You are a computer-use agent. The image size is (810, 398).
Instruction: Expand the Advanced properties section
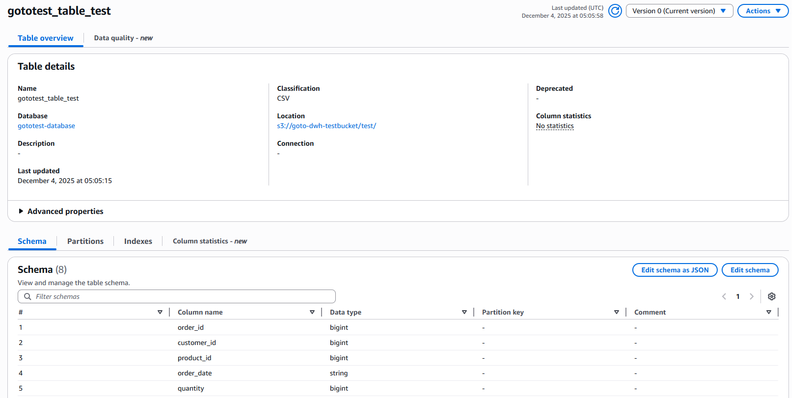coord(60,211)
